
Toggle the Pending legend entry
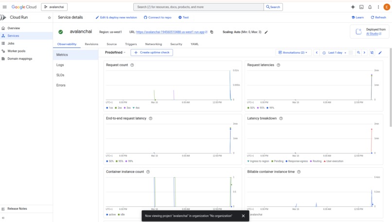click(277, 161)
